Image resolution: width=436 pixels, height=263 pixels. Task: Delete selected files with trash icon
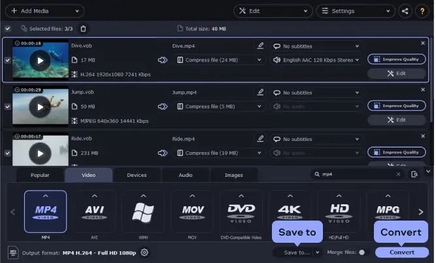coord(83,29)
